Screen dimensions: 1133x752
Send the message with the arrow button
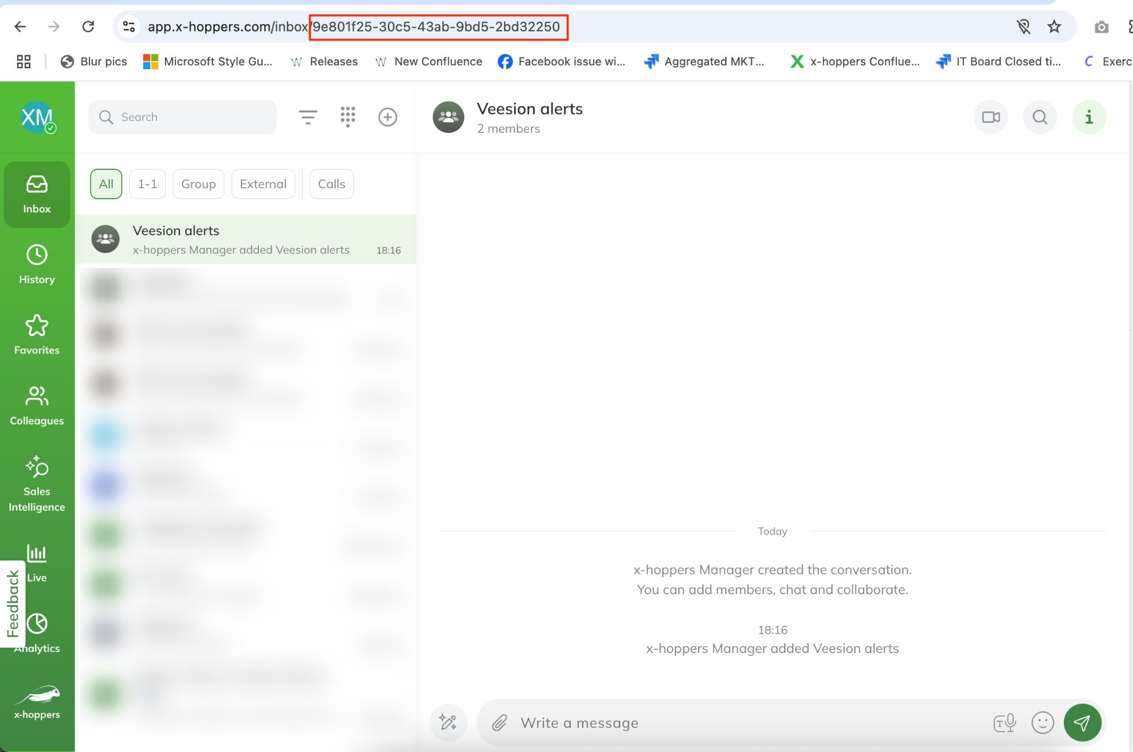click(x=1082, y=723)
